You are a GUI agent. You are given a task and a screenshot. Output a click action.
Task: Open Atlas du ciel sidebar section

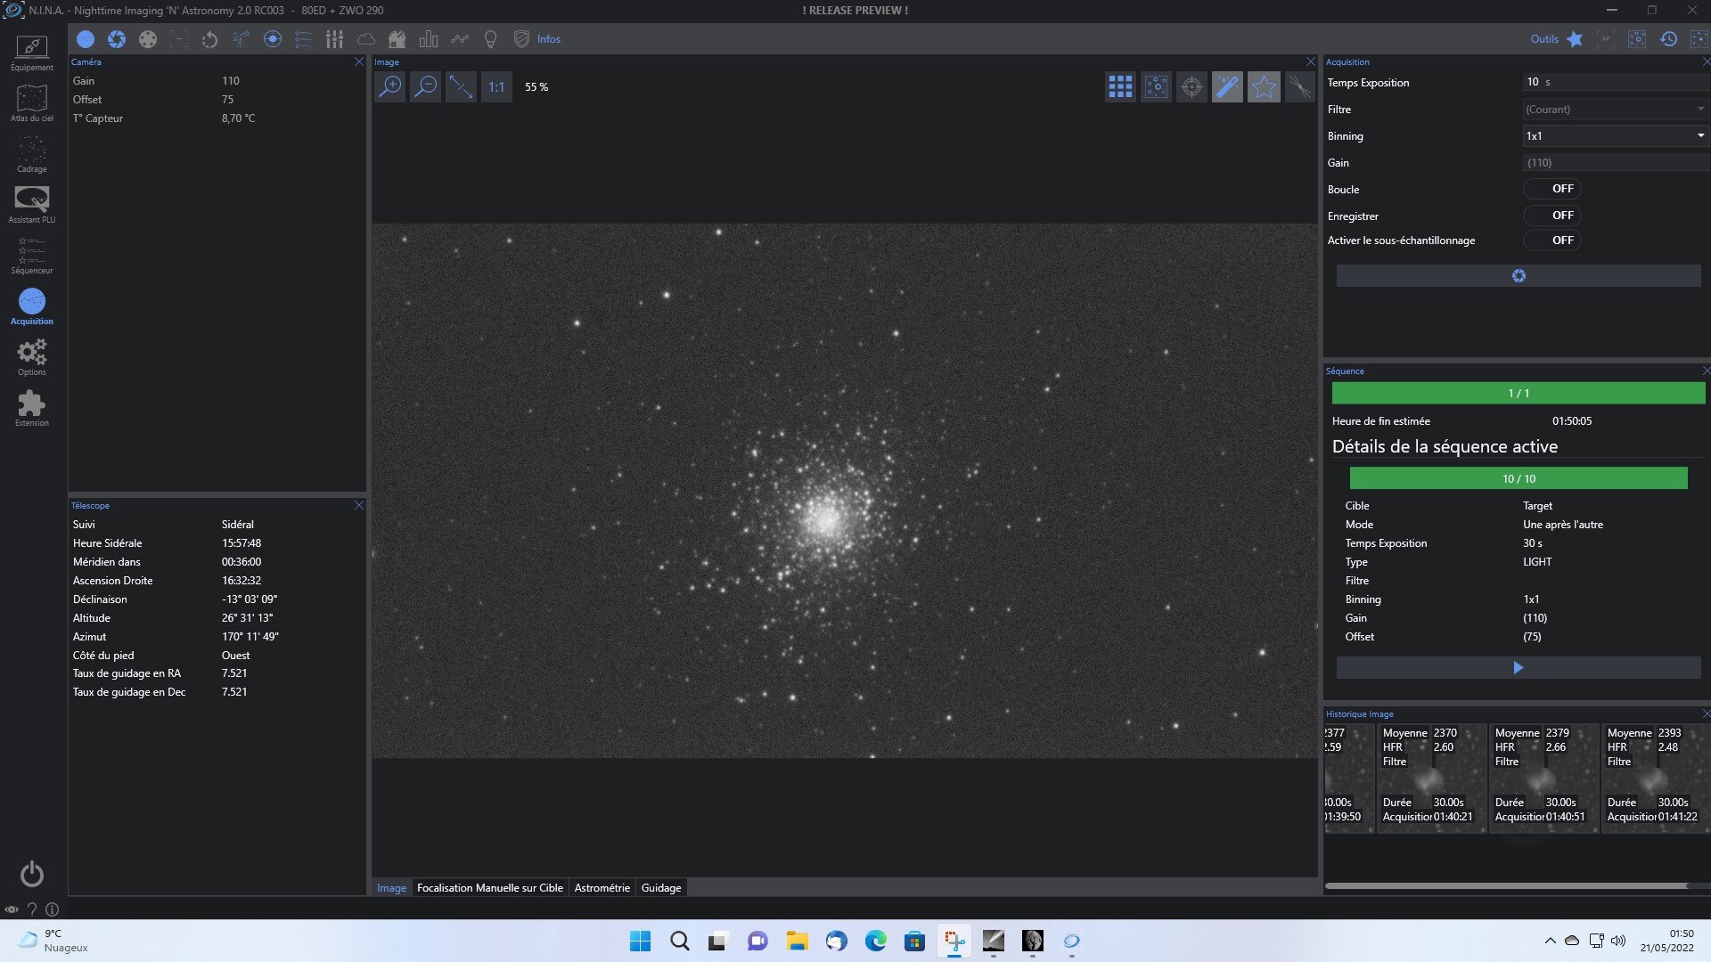[31, 103]
